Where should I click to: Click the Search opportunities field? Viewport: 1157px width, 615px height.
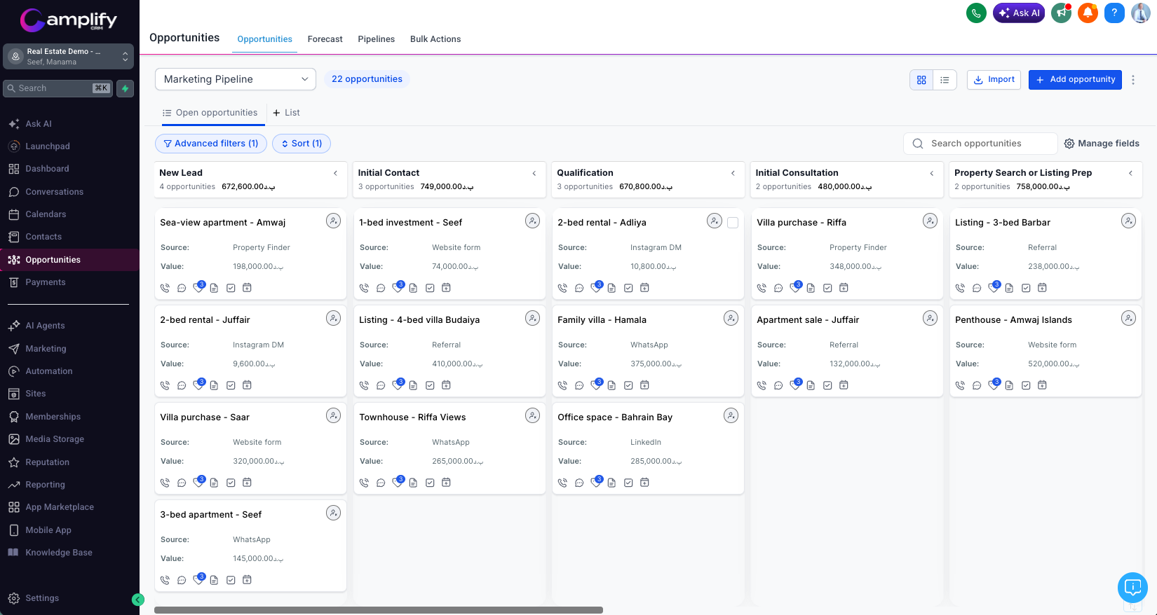[x=980, y=144]
